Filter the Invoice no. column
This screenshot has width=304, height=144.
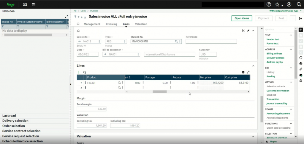[x=3, y=27]
